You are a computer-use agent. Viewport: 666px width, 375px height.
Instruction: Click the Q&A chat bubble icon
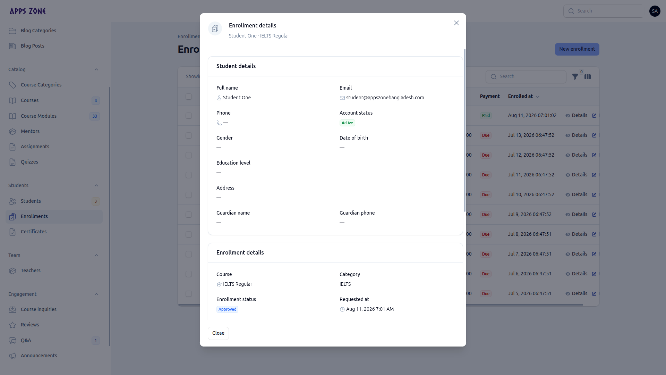pyautogui.click(x=12, y=340)
